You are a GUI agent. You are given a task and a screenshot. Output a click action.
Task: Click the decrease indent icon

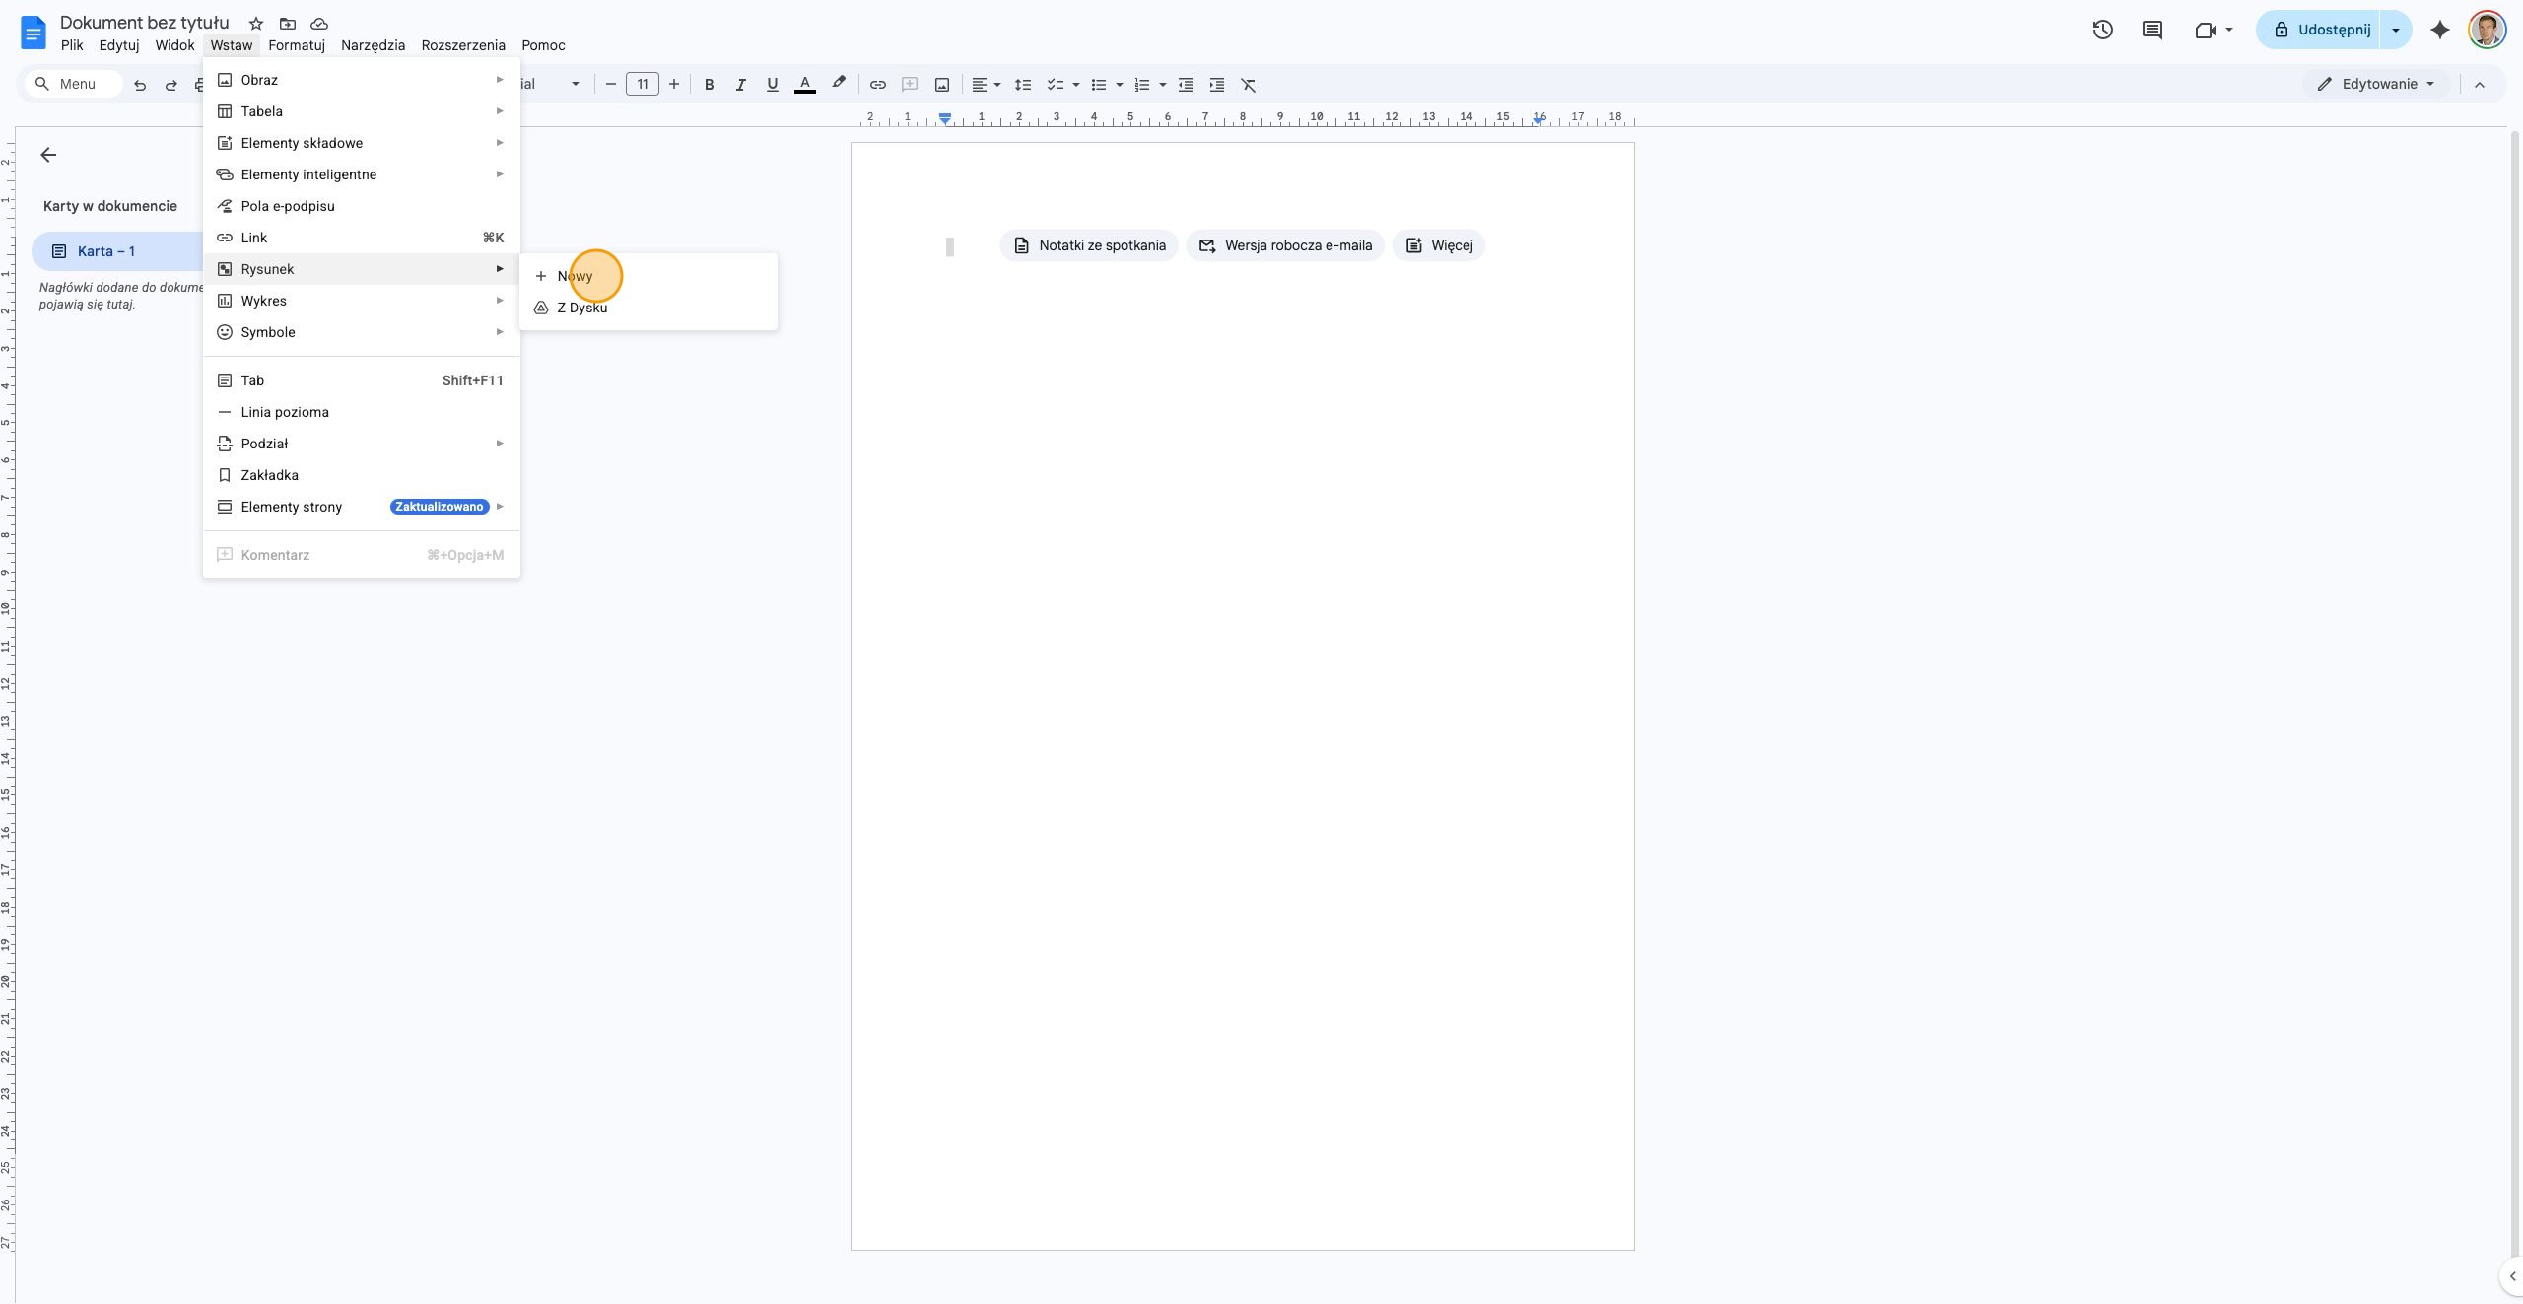click(1186, 85)
